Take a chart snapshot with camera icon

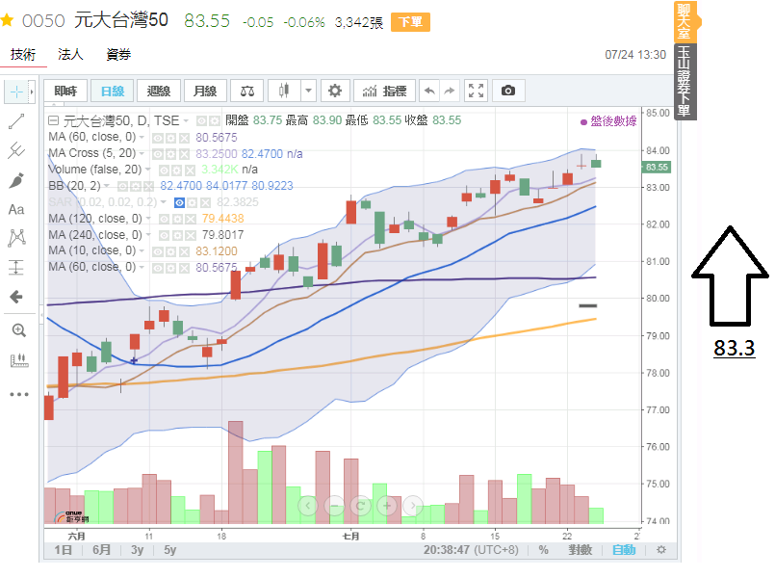coord(508,91)
